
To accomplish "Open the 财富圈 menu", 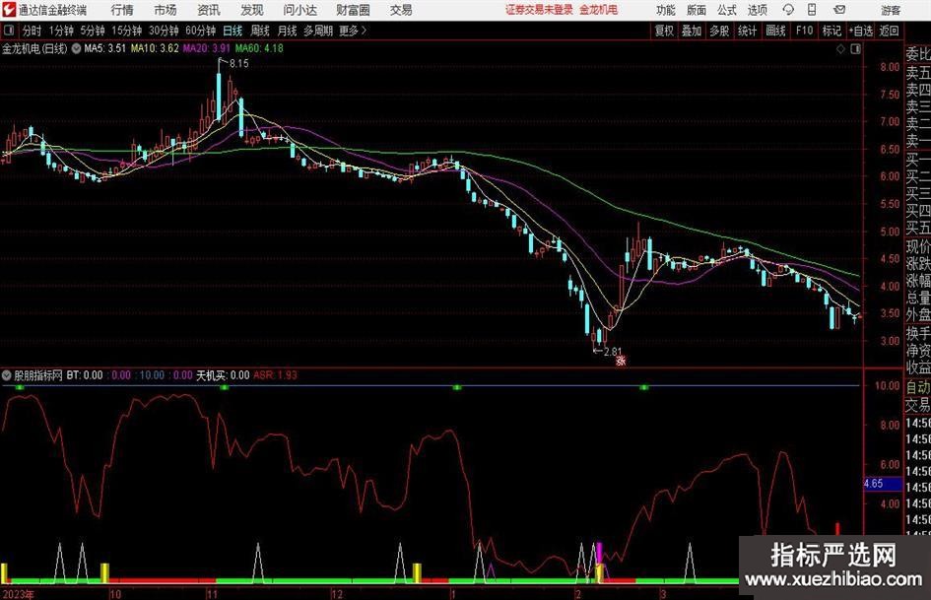I will point(353,10).
